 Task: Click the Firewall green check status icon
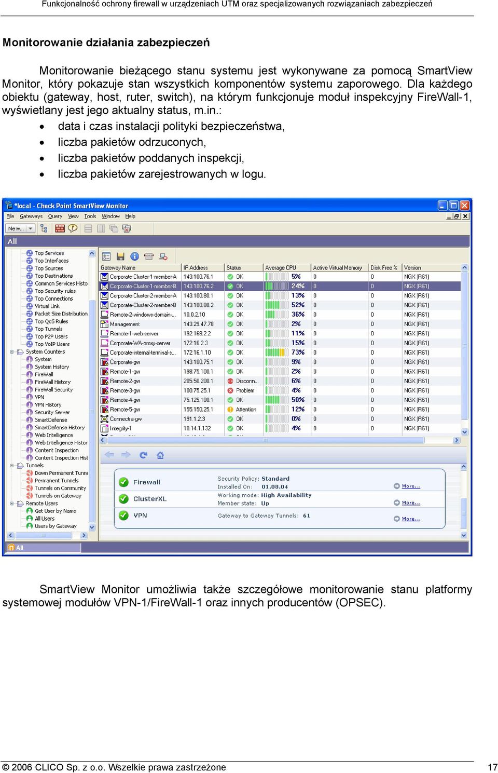123,482
